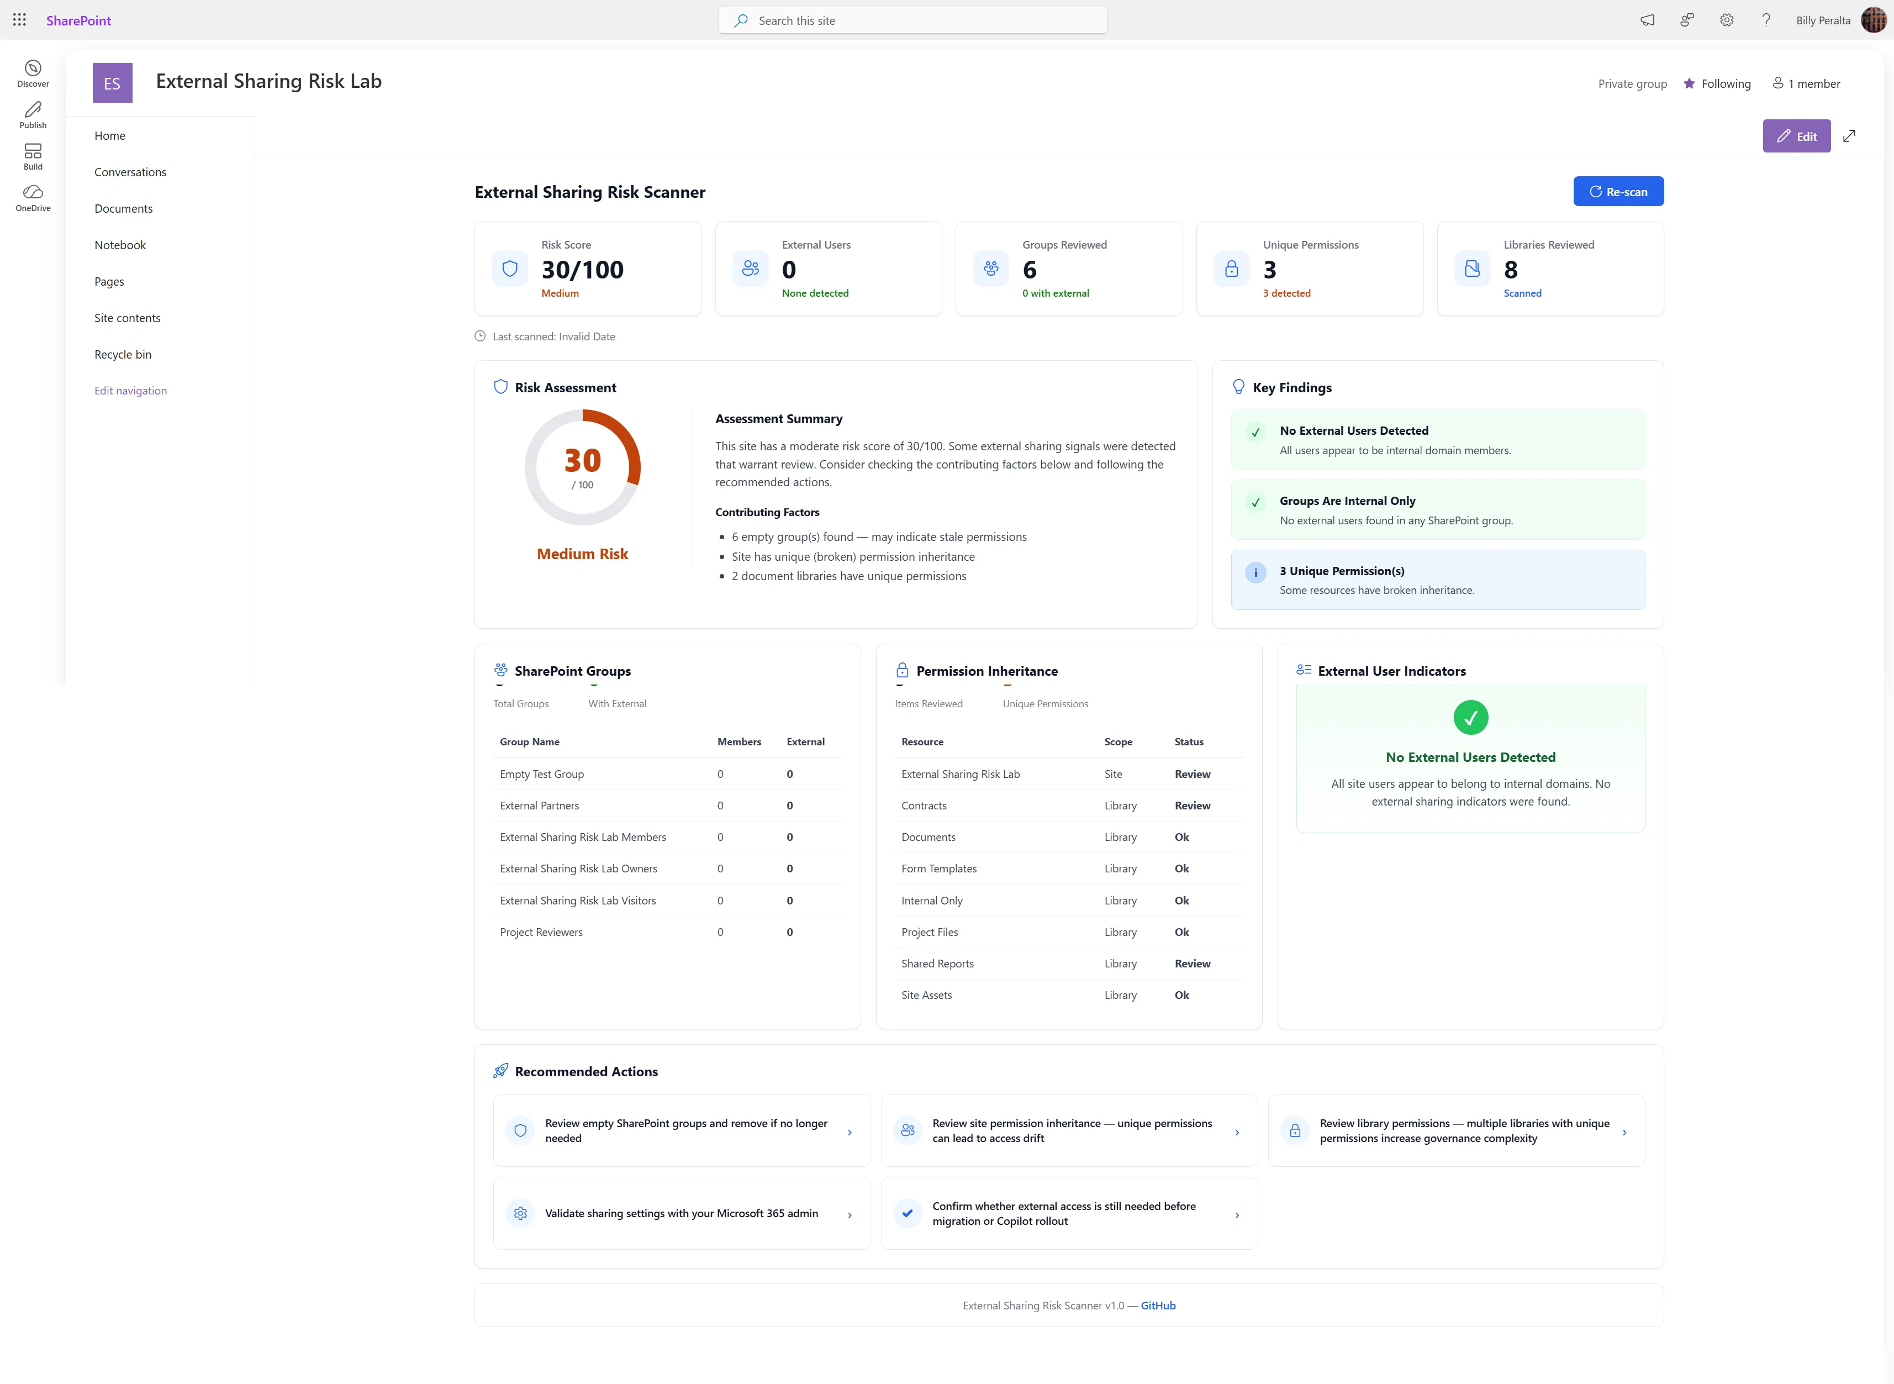Image resolution: width=1894 pixels, height=1384 pixels.
Task: Click the SharePoint Groups heading icon
Action: pos(501,670)
